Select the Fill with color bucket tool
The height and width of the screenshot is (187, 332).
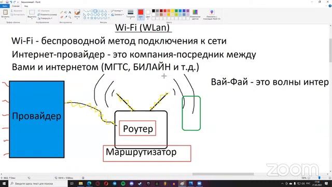tap(66, 12)
